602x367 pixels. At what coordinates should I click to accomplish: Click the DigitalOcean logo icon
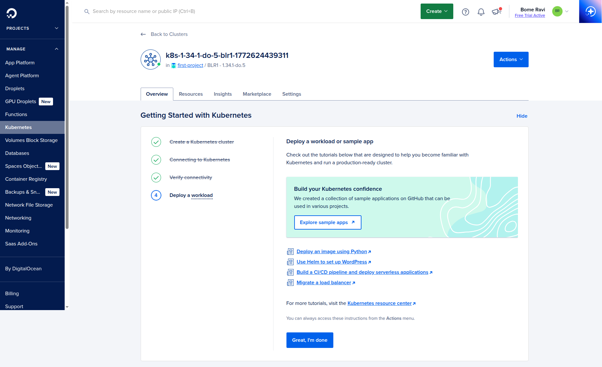coord(12,13)
